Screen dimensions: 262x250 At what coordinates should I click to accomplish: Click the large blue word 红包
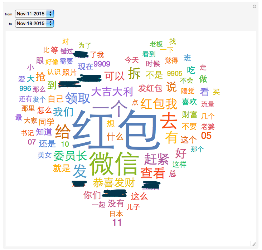[116, 129]
